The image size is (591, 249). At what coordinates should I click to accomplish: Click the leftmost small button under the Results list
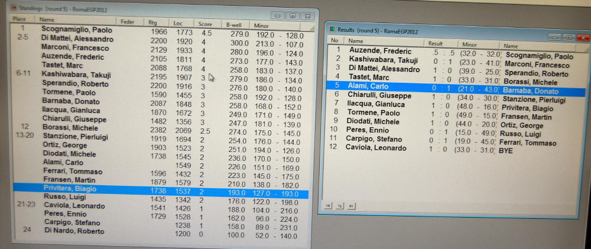tap(328, 206)
